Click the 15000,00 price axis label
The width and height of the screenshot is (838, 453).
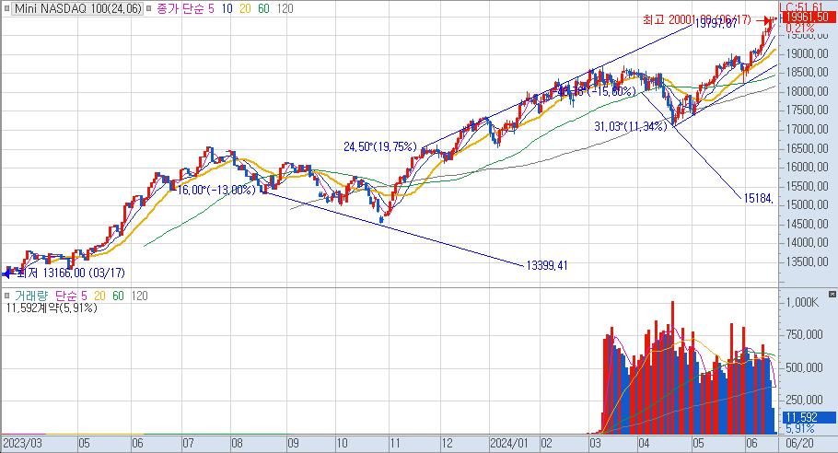807,204
